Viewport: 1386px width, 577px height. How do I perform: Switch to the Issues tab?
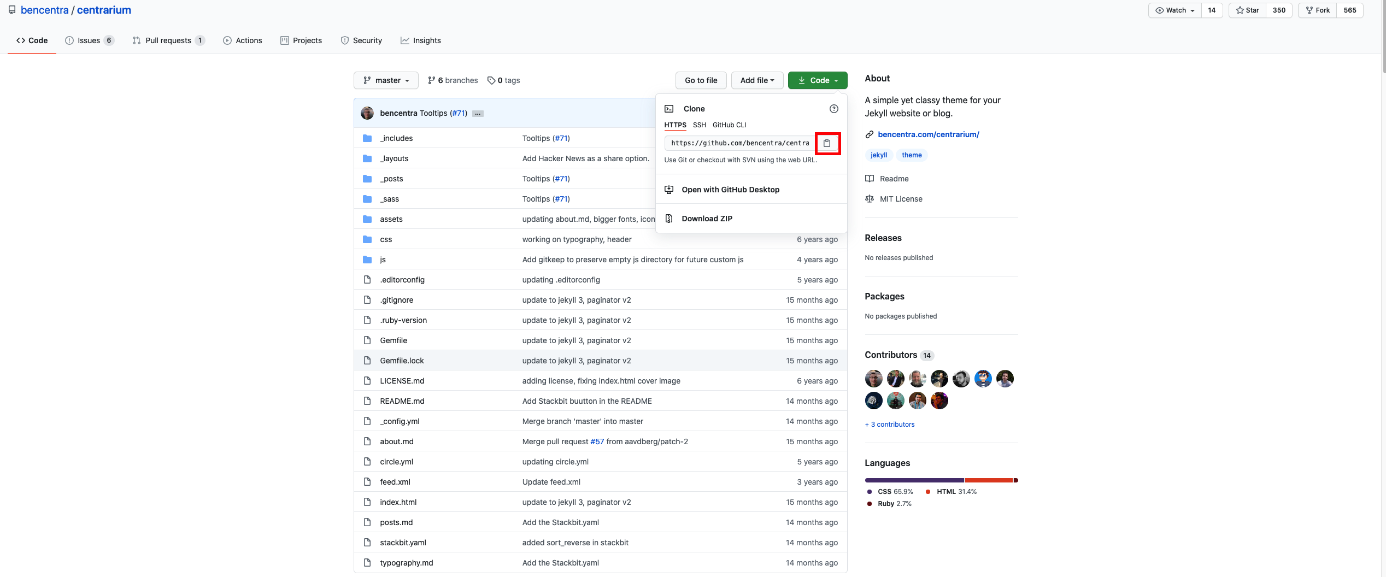[90, 40]
